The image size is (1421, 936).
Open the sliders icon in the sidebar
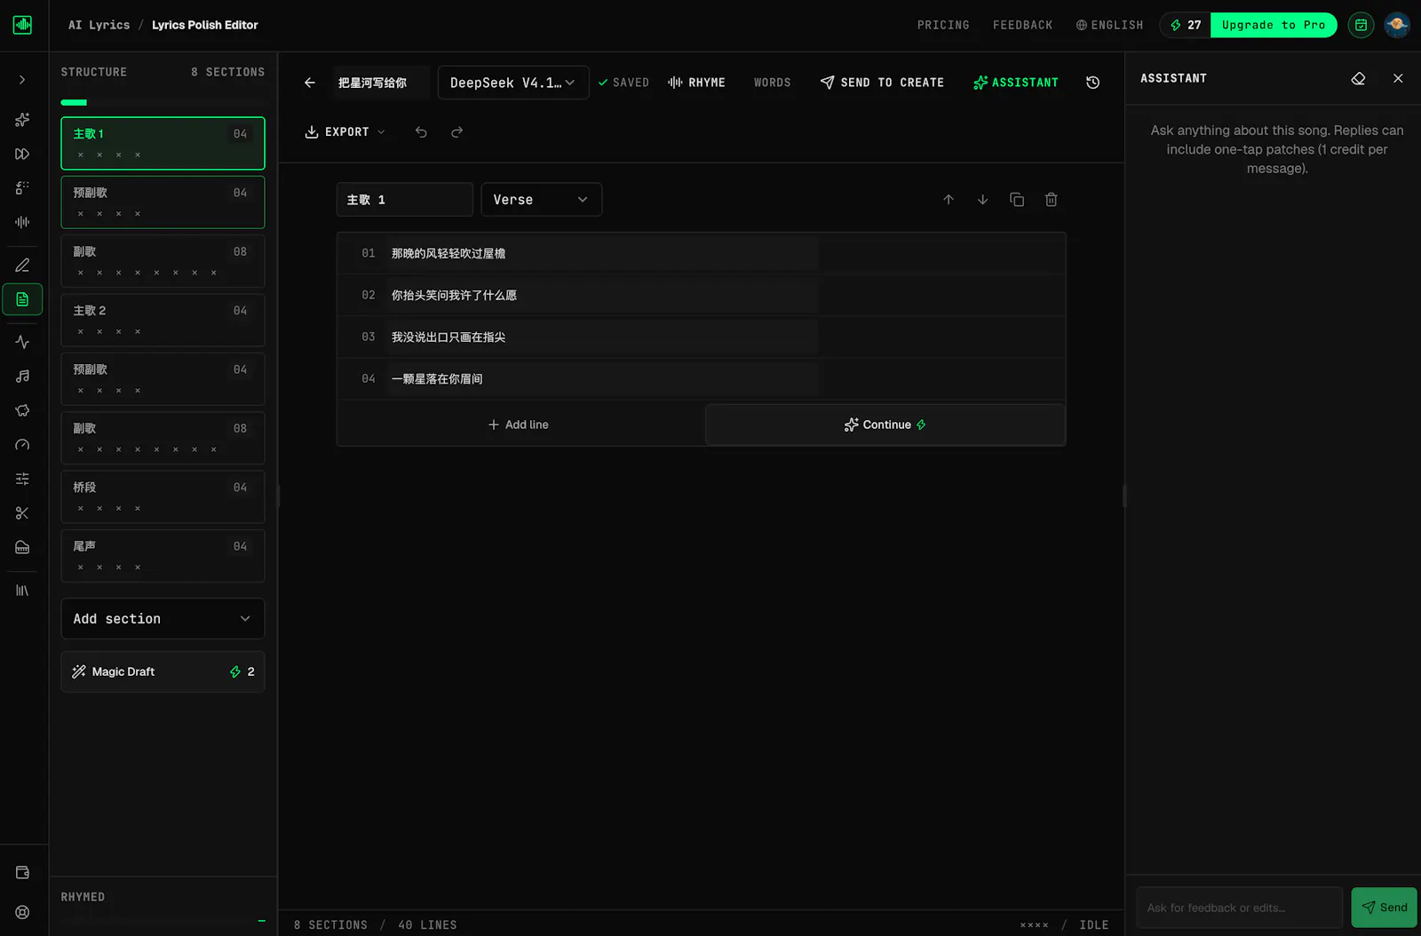[x=22, y=479]
